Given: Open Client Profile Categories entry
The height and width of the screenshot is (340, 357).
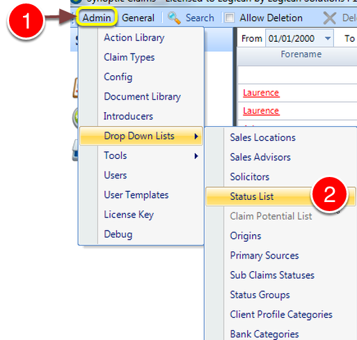Looking at the screenshot, I should (x=280, y=314).
